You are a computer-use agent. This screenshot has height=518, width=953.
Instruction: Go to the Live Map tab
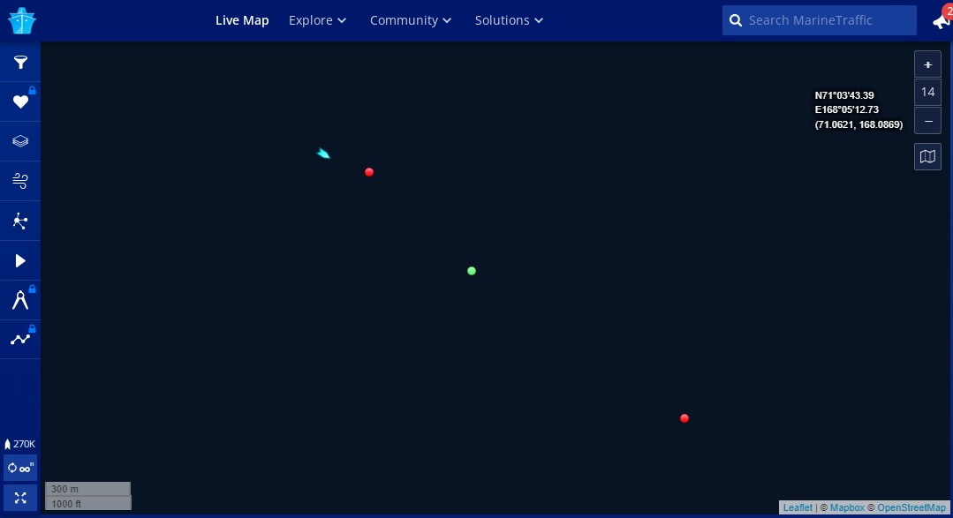click(242, 20)
